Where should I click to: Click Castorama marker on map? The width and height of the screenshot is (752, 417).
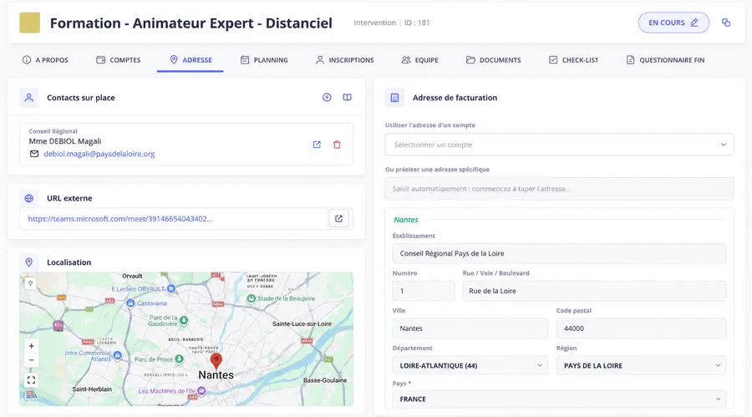click(130, 303)
